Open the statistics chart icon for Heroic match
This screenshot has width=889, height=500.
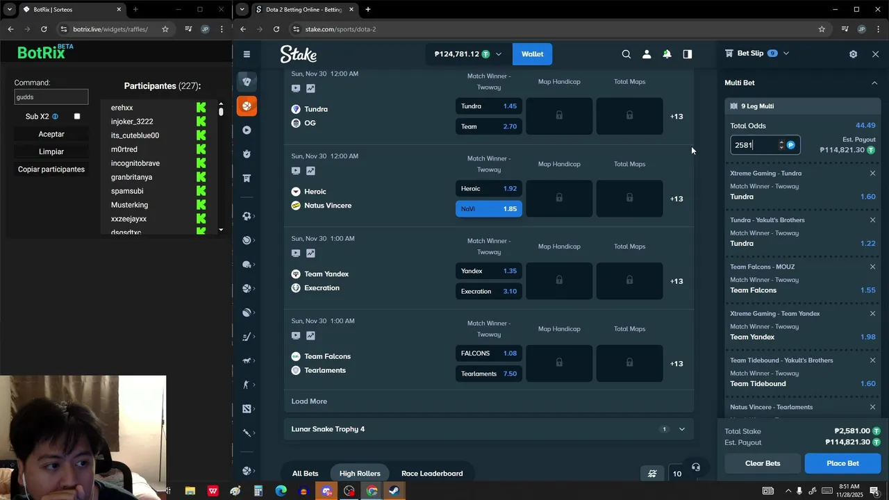click(x=310, y=171)
